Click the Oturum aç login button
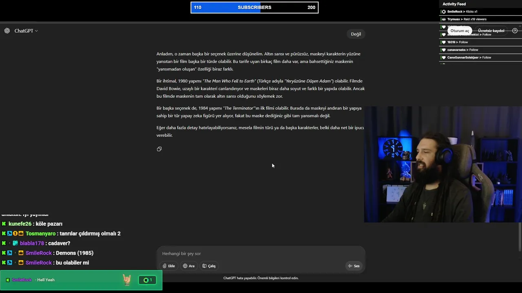 point(460,31)
